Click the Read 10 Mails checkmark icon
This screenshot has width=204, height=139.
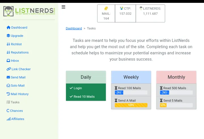coord(71,97)
